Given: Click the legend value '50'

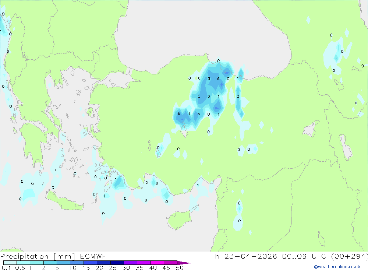Looking at the screenshot, I should point(180,268).
